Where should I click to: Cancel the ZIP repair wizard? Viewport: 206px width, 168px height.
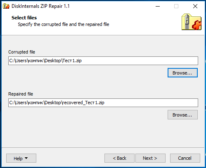point(185,158)
